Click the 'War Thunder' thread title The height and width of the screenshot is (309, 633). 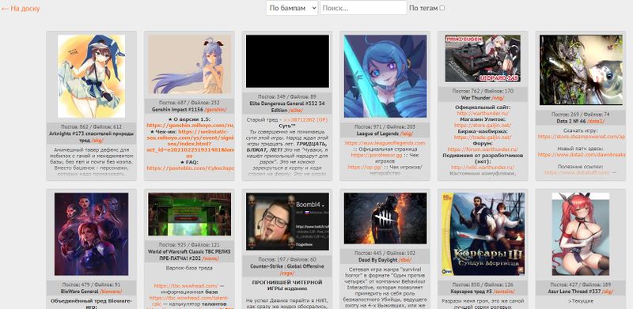coord(476,98)
